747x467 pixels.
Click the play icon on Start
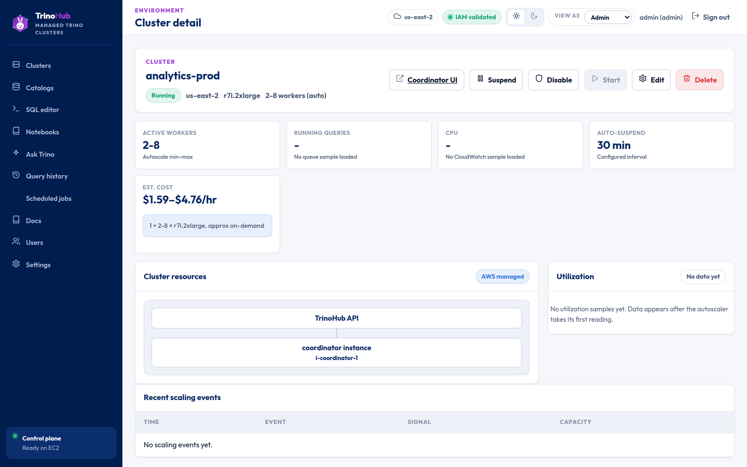[x=595, y=79]
